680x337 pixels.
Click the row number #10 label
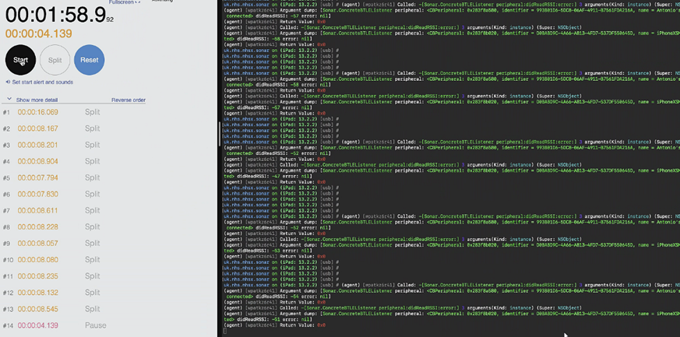(x=8, y=260)
